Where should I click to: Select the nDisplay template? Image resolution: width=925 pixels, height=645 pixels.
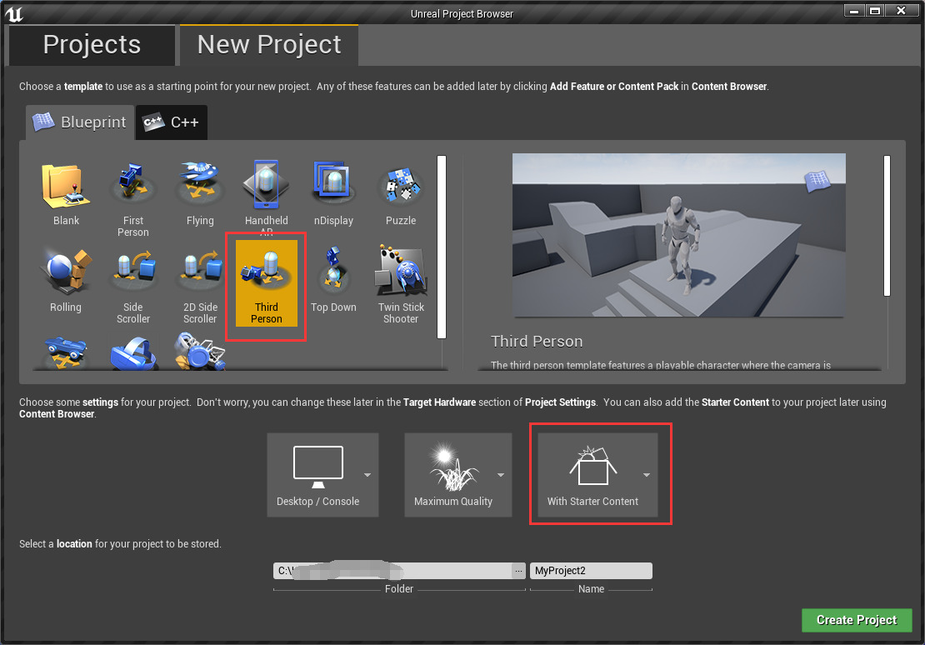333,195
